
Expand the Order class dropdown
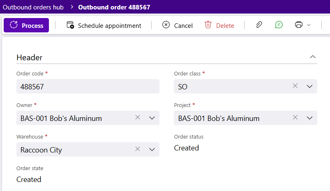click(309, 86)
